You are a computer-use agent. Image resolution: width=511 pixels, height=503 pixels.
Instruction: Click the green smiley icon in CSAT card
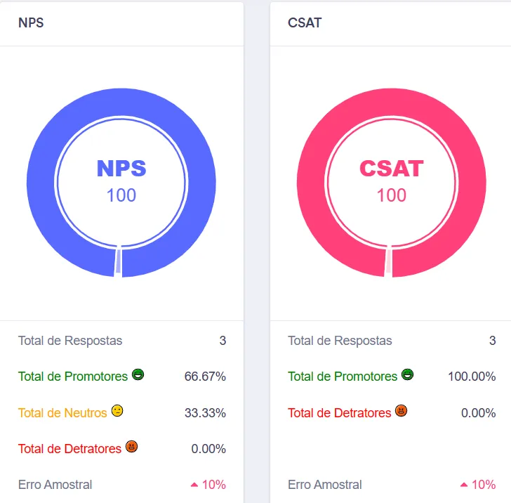(407, 374)
